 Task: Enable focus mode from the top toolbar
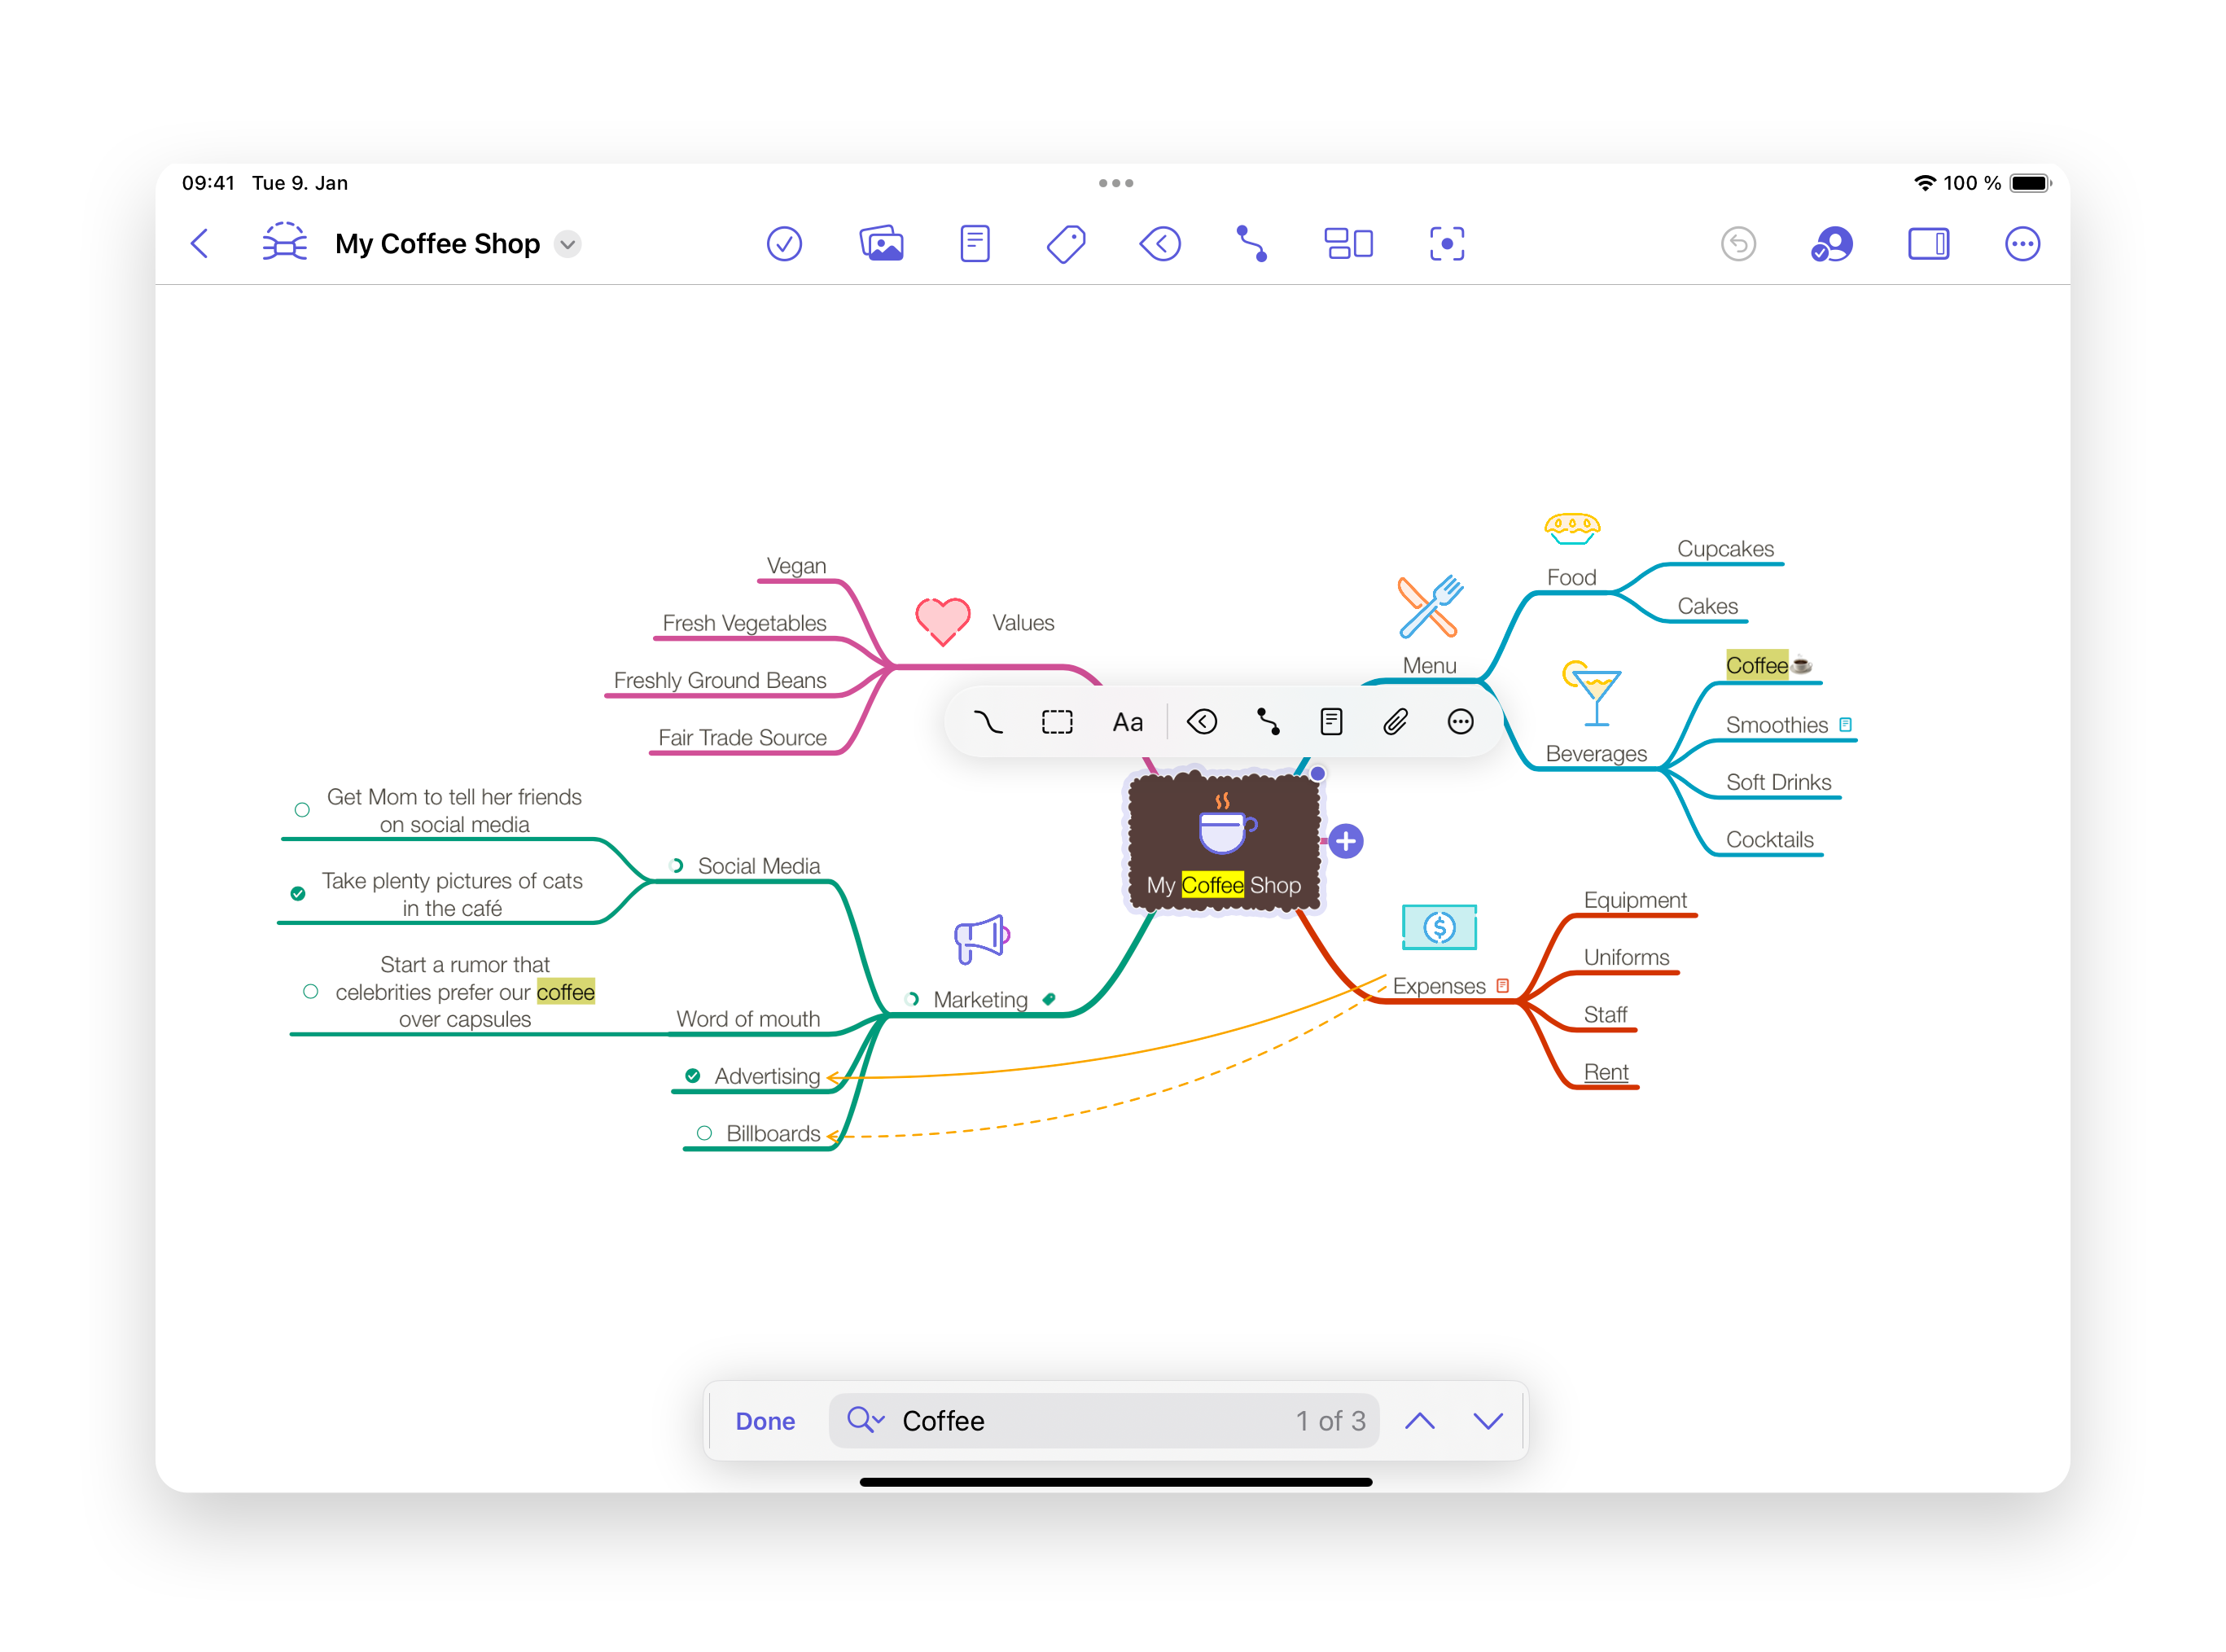coord(1447,243)
